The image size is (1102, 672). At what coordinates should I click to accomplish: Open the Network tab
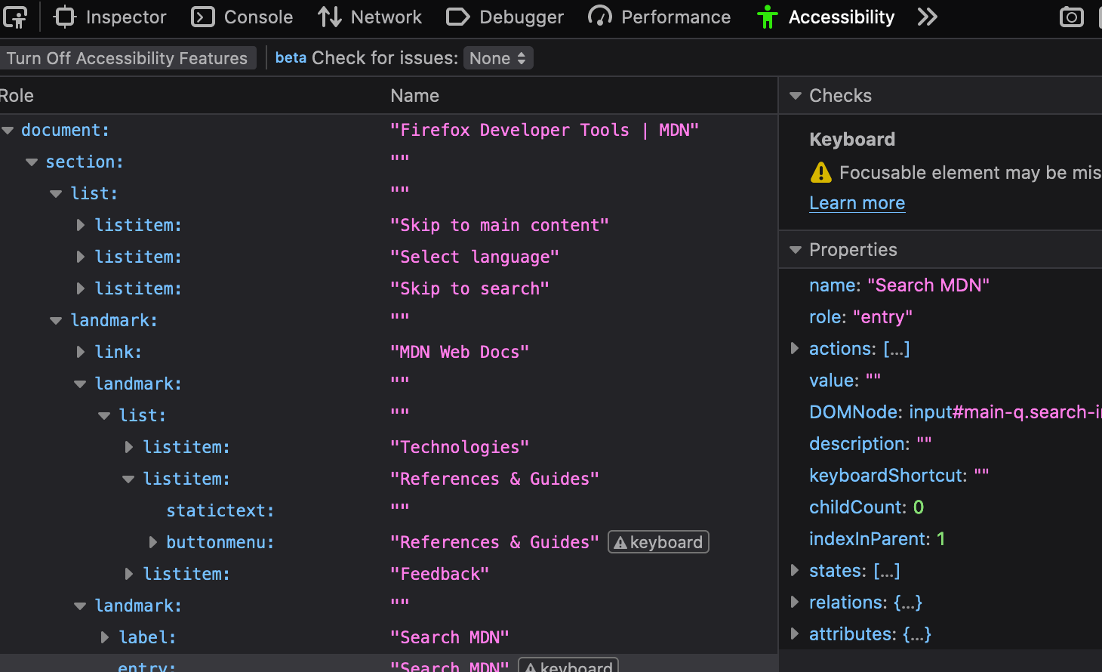click(x=370, y=17)
